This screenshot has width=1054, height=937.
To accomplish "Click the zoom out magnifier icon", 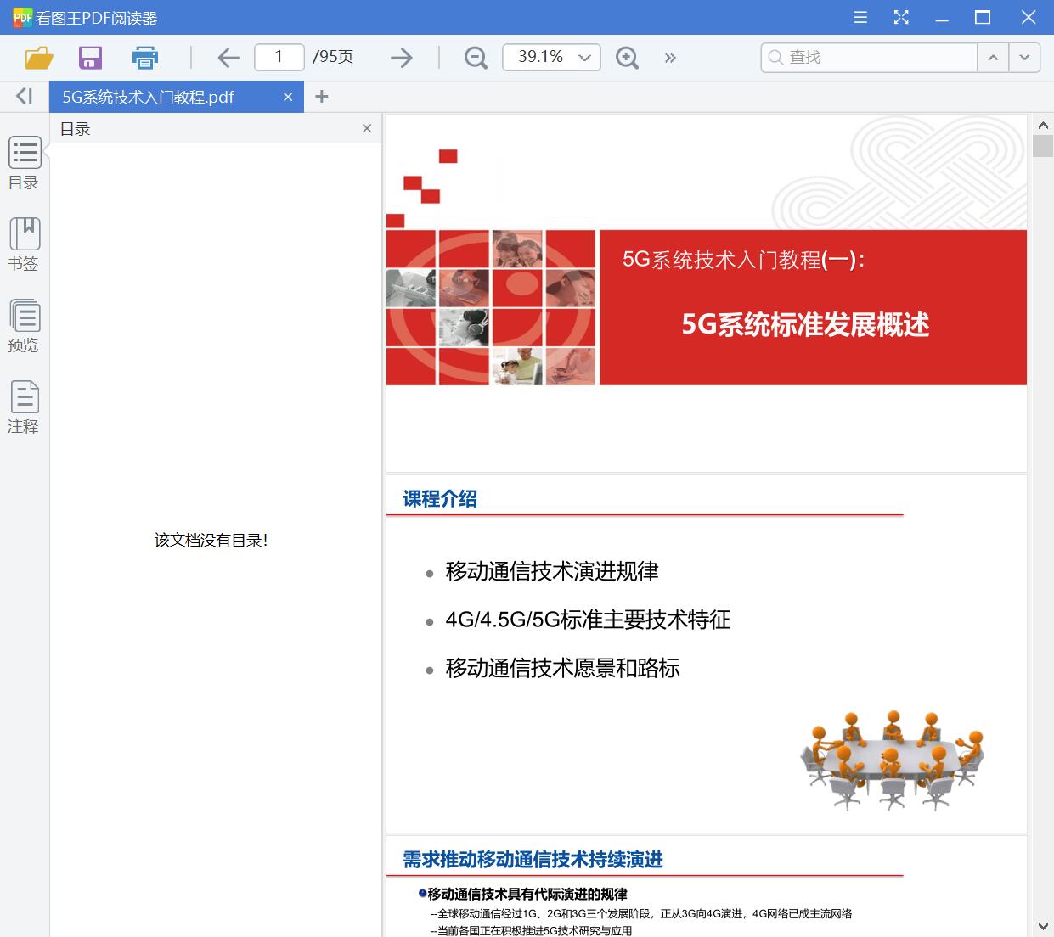I will [x=475, y=57].
